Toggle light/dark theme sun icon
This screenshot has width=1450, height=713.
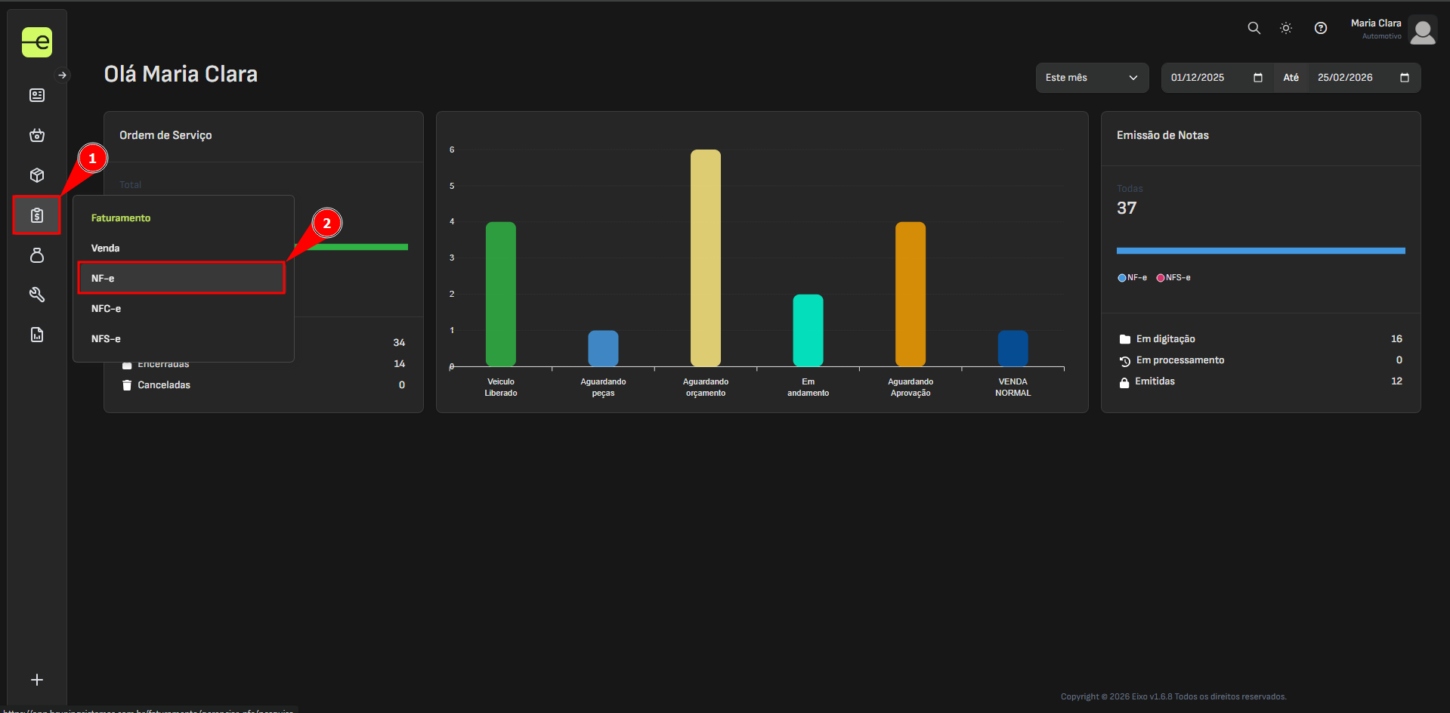1285,28
